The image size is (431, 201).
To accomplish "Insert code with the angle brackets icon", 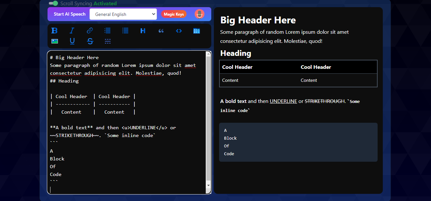I will point(179,31).
